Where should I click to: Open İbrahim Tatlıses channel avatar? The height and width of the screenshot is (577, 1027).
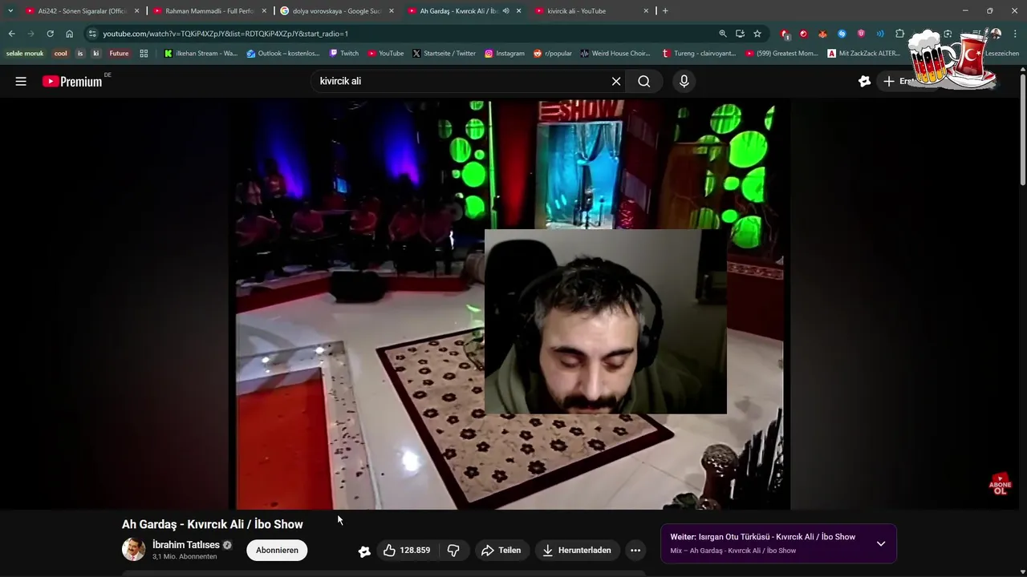click(133, 550)
